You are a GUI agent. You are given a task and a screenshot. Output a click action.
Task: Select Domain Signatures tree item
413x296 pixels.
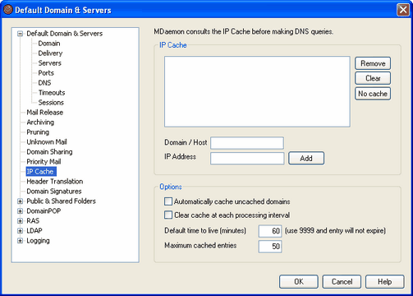(54, 192)
